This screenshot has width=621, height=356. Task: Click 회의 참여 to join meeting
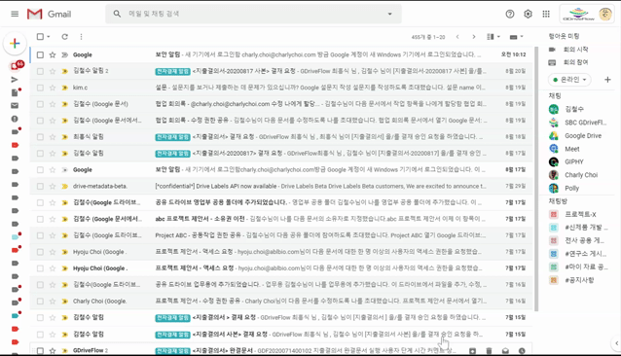click(576, 62)
